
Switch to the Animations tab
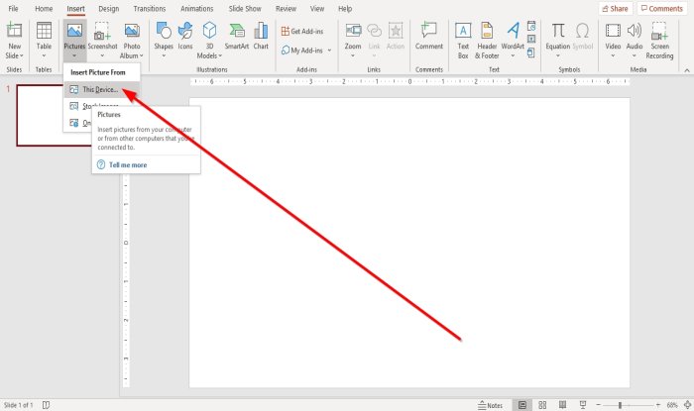[197, 8]
